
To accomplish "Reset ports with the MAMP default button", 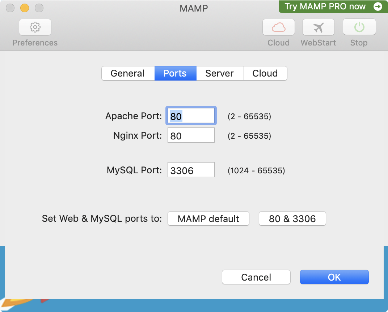I will (208, 219).
